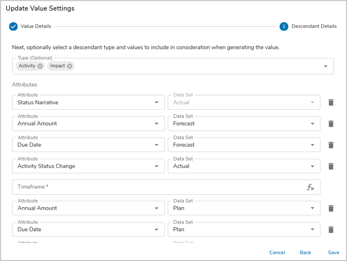The height and width of the screenshot is (261, 347).
Task: Delete the Annual Amount Plan row
Action: (331, 208)
